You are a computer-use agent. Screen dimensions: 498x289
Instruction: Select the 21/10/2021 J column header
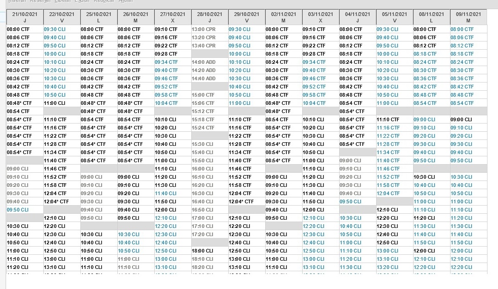25,17
